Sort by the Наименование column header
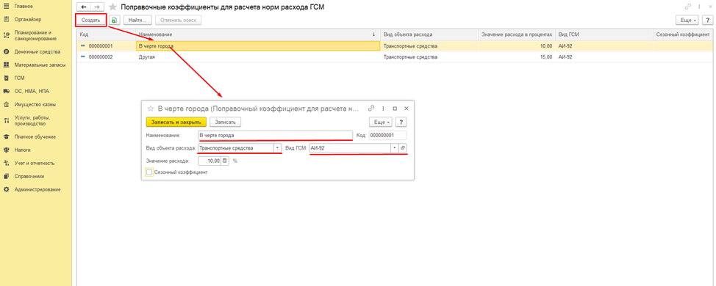Viewport: 716px width, 286px height. [x=258, y=34]
